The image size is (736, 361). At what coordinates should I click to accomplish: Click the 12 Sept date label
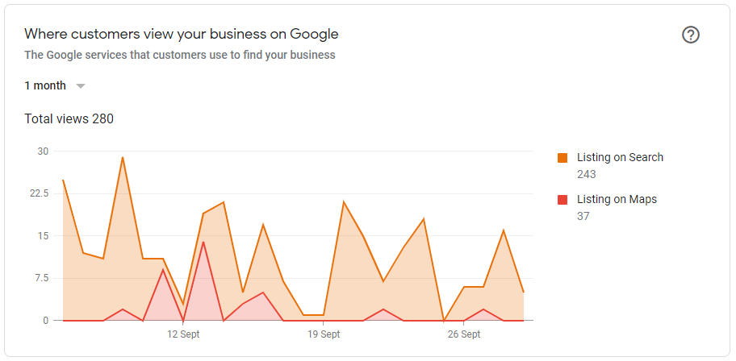pyautogui.click(x=183, y=334)
